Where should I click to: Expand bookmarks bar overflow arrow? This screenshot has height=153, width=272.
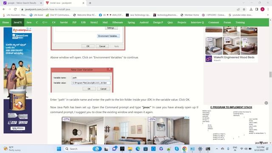(268, 15)
